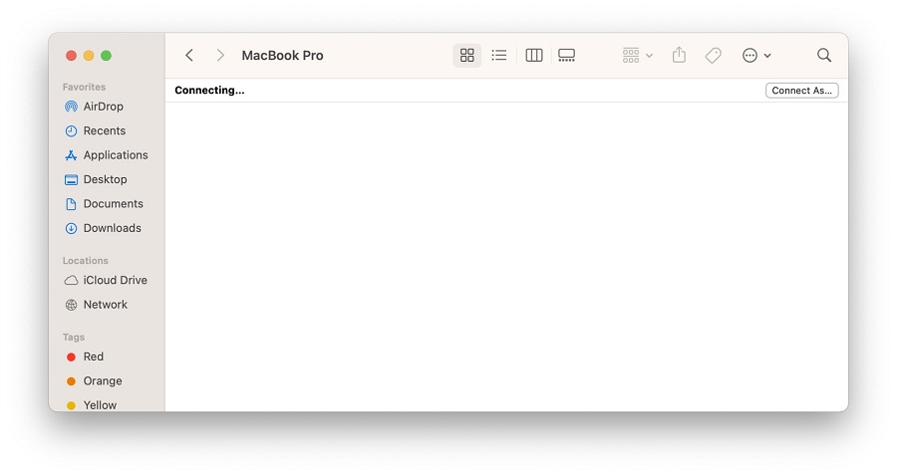Image resolution: width=897 pixels, height=476 pixels.
Task: Switch to column view
Action: point(534,56)
